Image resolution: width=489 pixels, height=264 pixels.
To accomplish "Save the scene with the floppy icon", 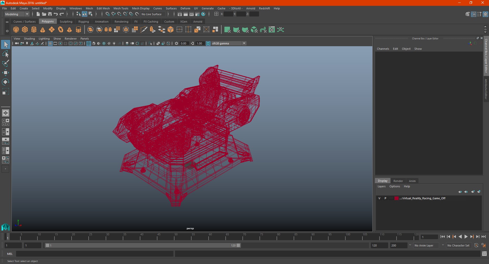I will [x=50, y=14].
